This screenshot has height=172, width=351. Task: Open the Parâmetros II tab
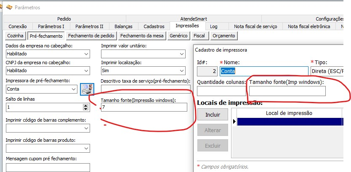tap(89, 26)
